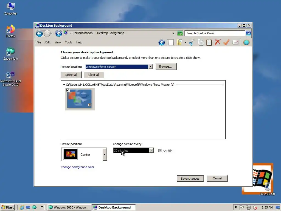Switch to Windows 2000 taskbar window

point(69,207)
